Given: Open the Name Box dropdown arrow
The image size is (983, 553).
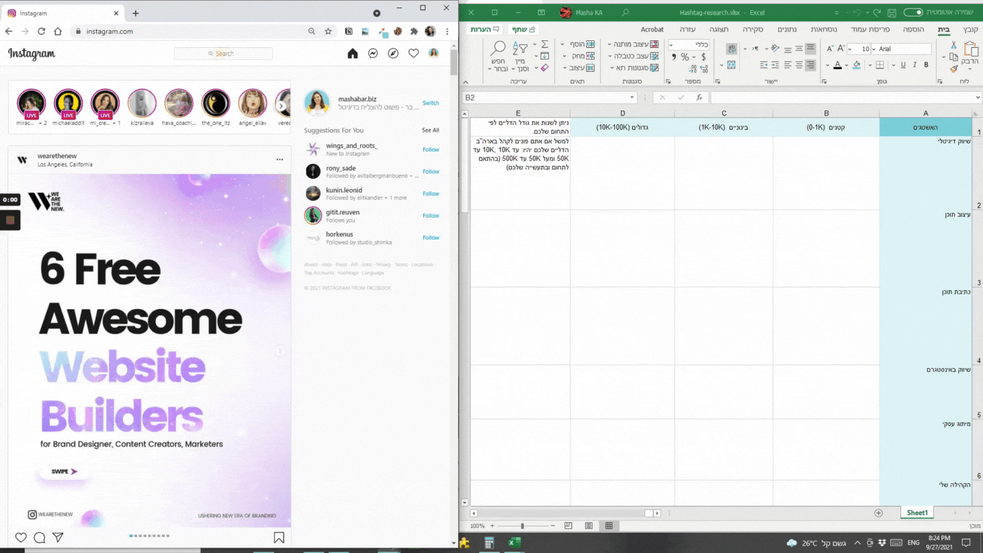Looking at the screenshot, I should 633,98.
